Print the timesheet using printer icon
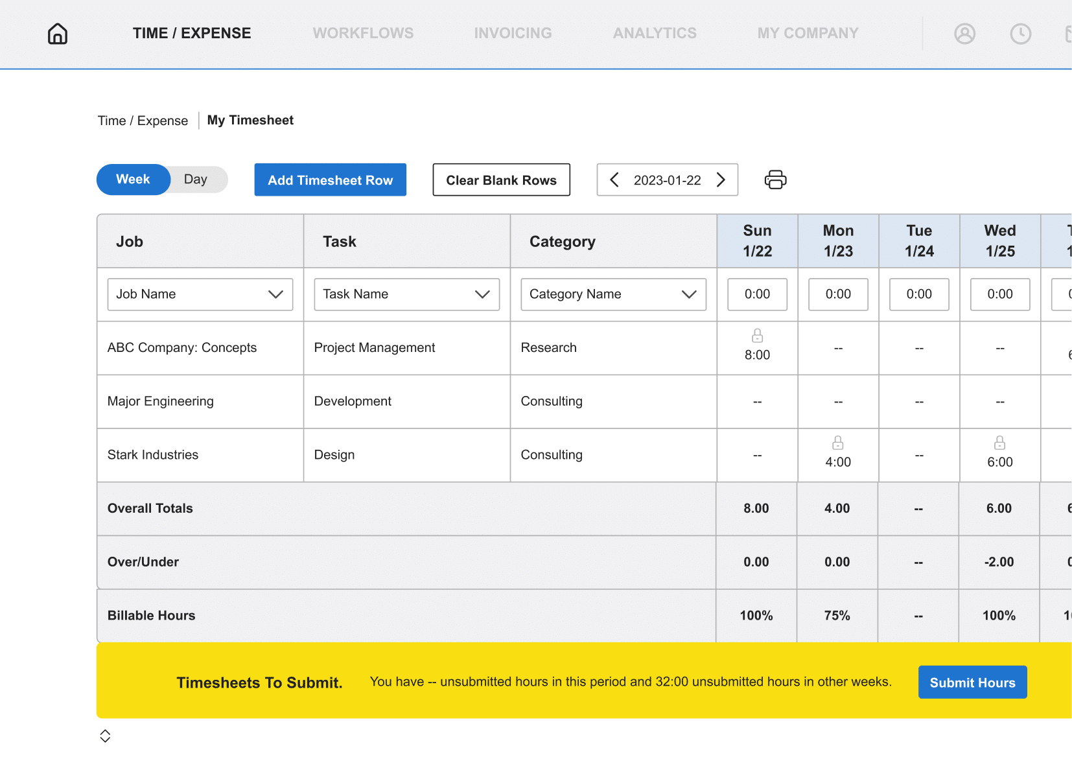 775,180
